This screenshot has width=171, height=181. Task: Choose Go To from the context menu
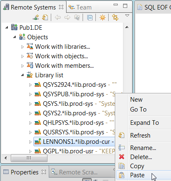click(x=143, y=110)
